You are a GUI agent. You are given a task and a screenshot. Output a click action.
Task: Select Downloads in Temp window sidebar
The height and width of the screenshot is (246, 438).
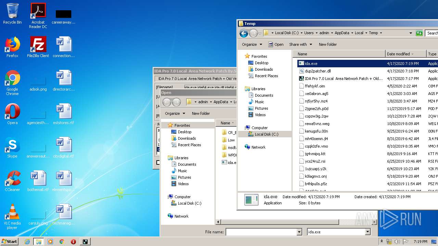[x=264, y=69]
